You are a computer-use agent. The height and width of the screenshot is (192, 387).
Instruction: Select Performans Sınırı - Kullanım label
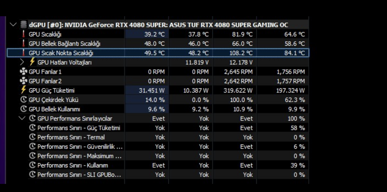coord(73,165)
